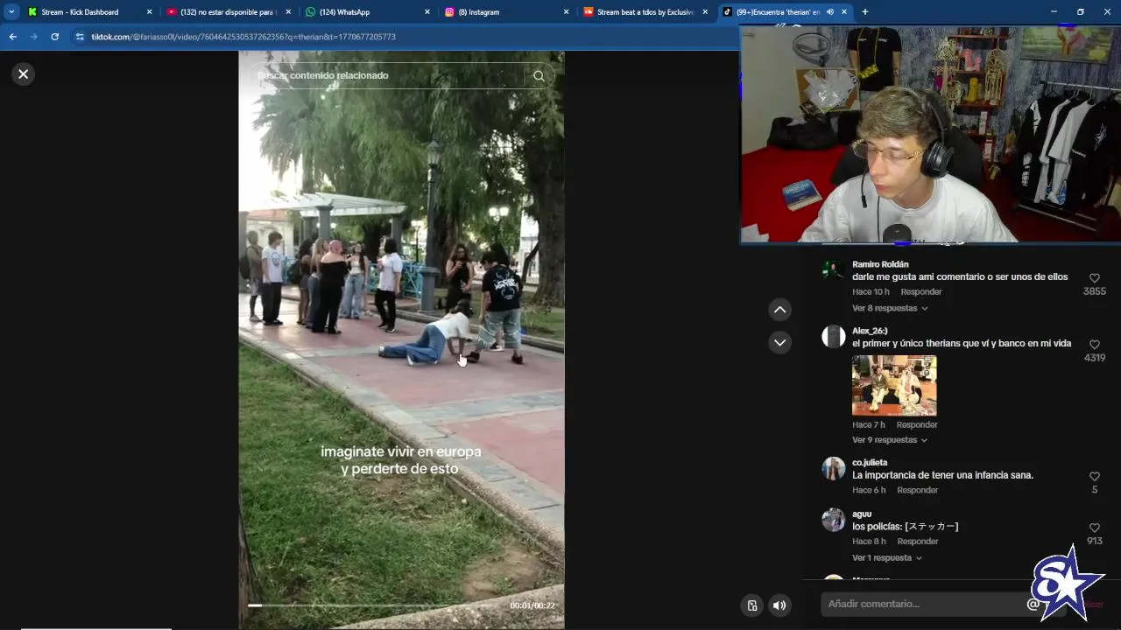Open a new browser tab
This screenshot has width=1121, height=630.
pos(865,12)
